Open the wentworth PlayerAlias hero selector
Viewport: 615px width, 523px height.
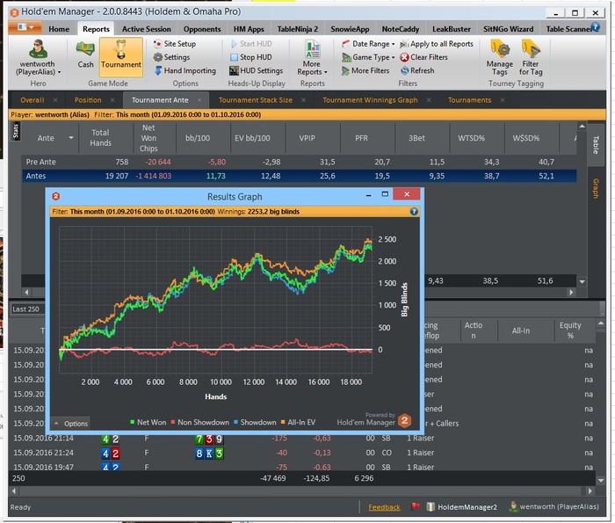38,58
